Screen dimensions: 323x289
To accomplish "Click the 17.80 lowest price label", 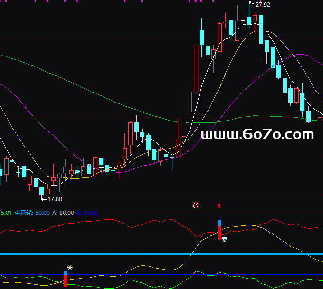I will [x=55, y=199].
